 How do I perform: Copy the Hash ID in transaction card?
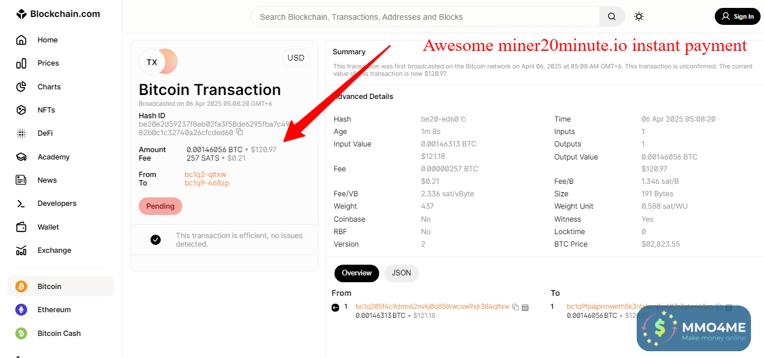(239, 132)
